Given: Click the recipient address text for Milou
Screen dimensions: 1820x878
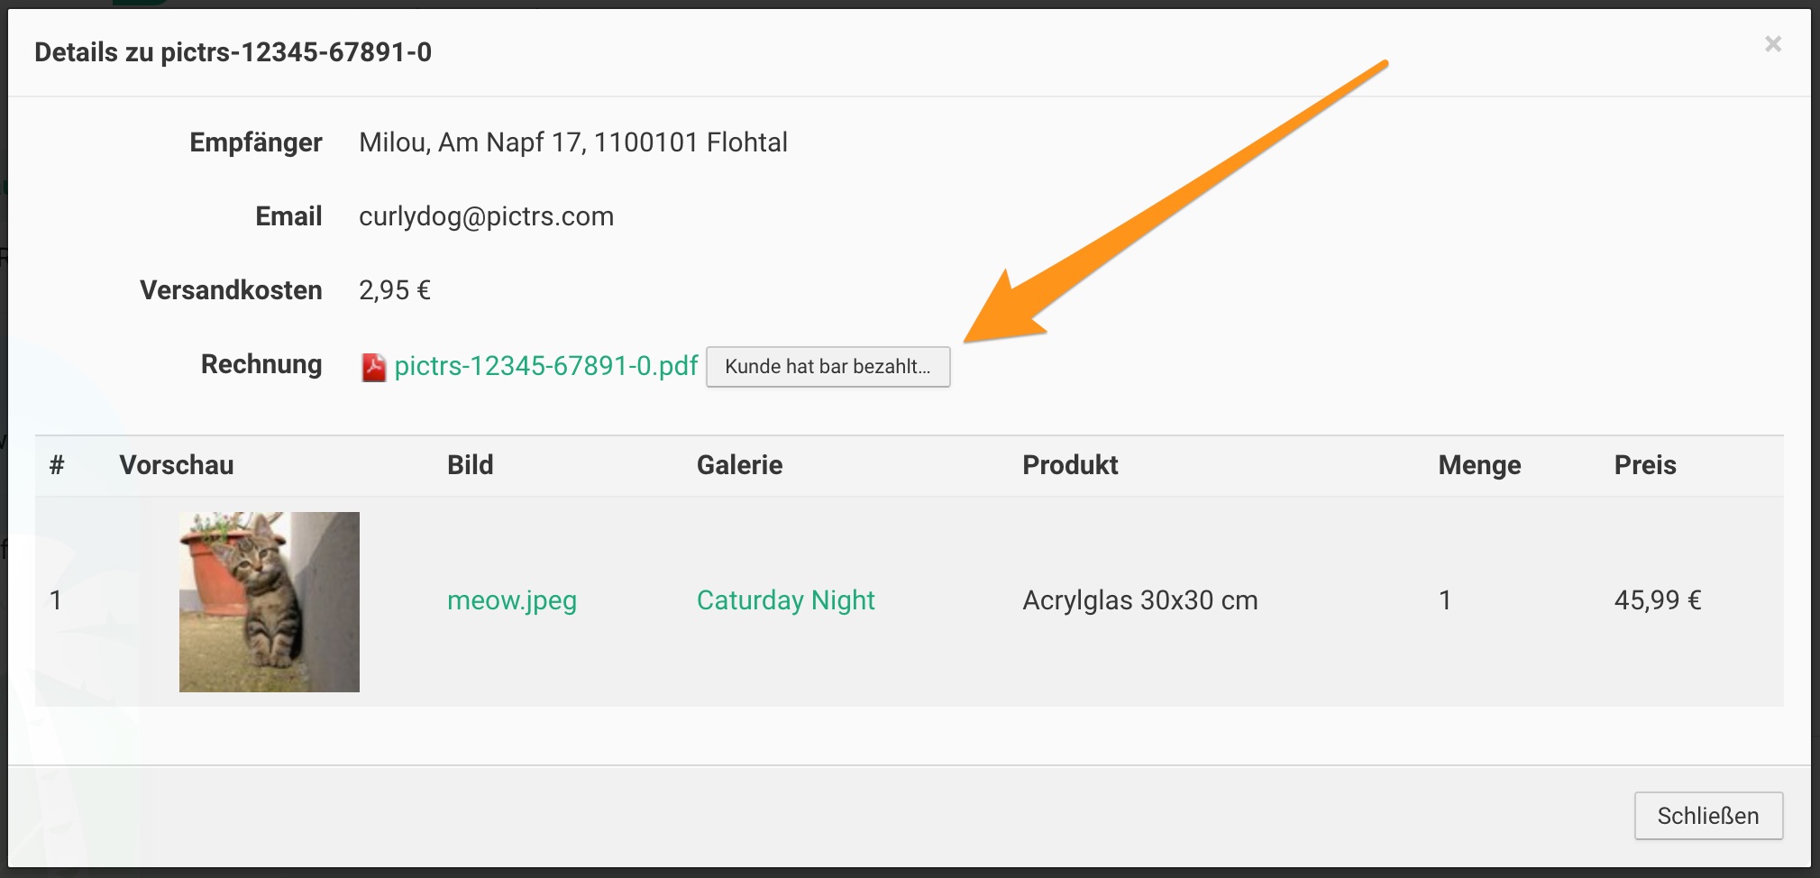Looking at the screenshot, I should 572,142.
